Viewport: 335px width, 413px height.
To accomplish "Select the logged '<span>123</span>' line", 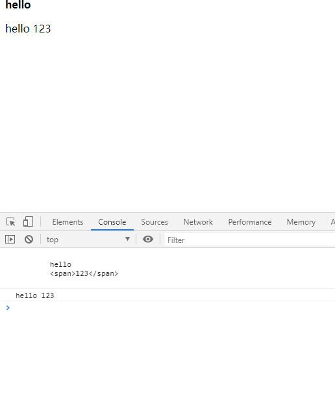I will (x=84, y=273).
